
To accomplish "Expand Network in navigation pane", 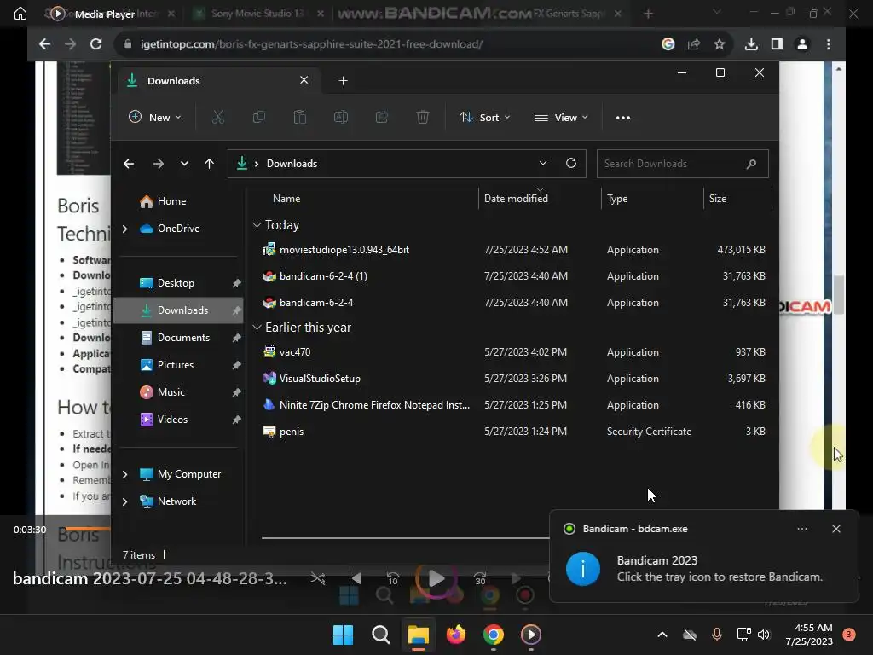I will point(124,501).
